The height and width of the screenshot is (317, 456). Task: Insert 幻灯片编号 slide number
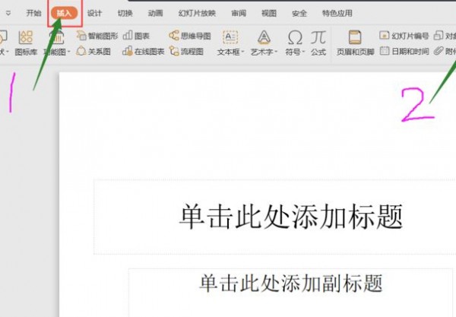point(404,36)
